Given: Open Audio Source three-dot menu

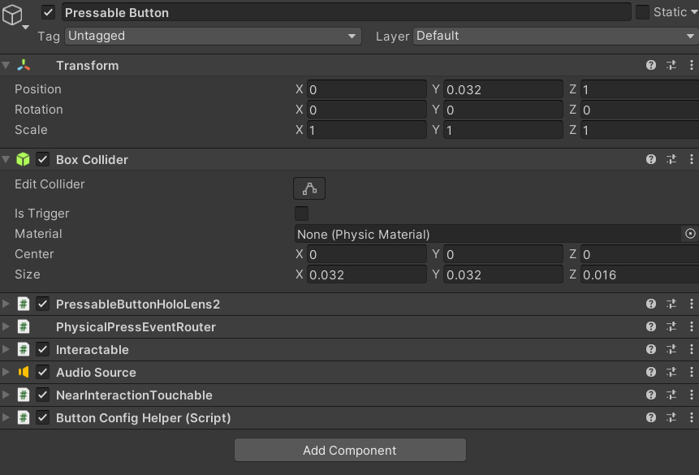Looking at the screenshot, I should (x=692, y=372).
